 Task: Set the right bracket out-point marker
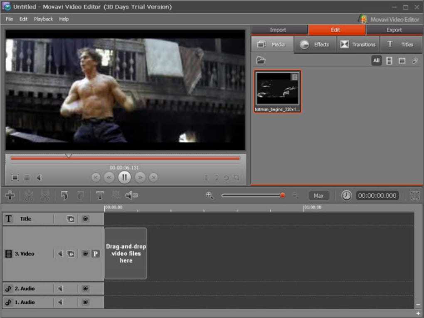point(216,178)
